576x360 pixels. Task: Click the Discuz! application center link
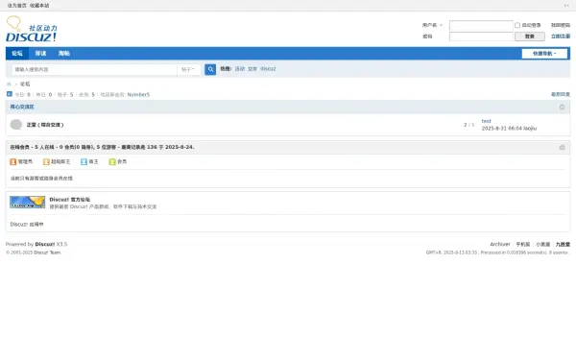coord(27,225)
